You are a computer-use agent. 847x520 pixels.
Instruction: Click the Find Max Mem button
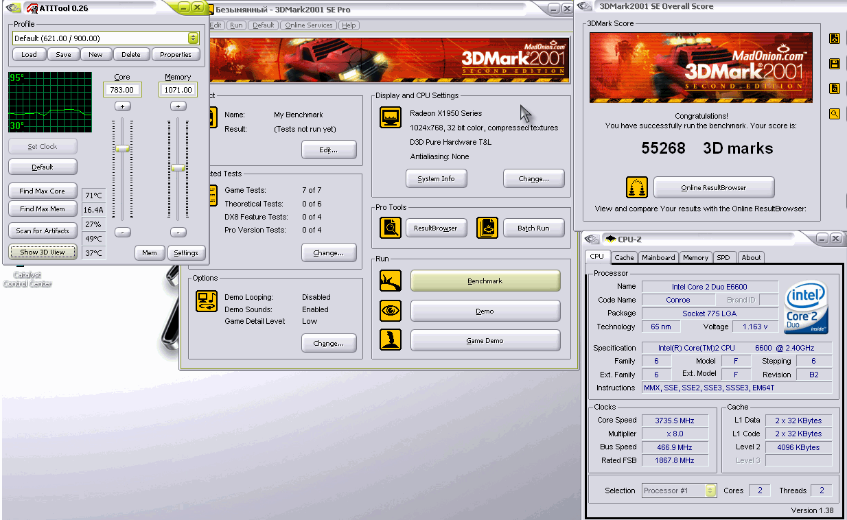[x=43, y=209]
